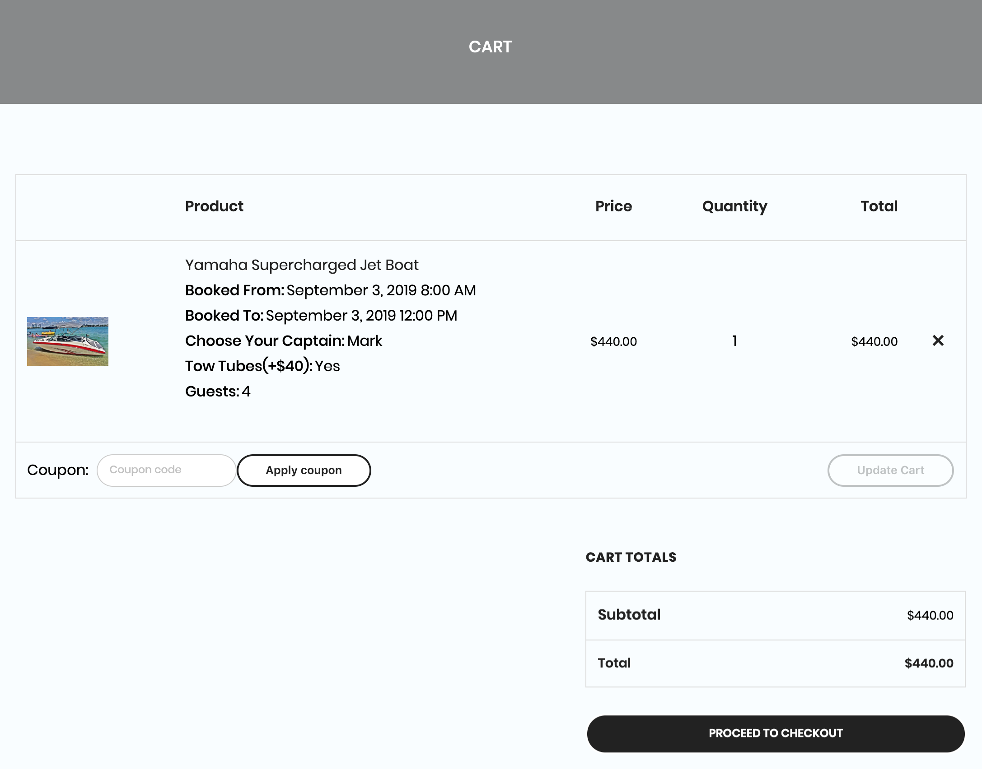Click the Product column header
This screenshot has width=982, height=769.
tap(214, 206)
